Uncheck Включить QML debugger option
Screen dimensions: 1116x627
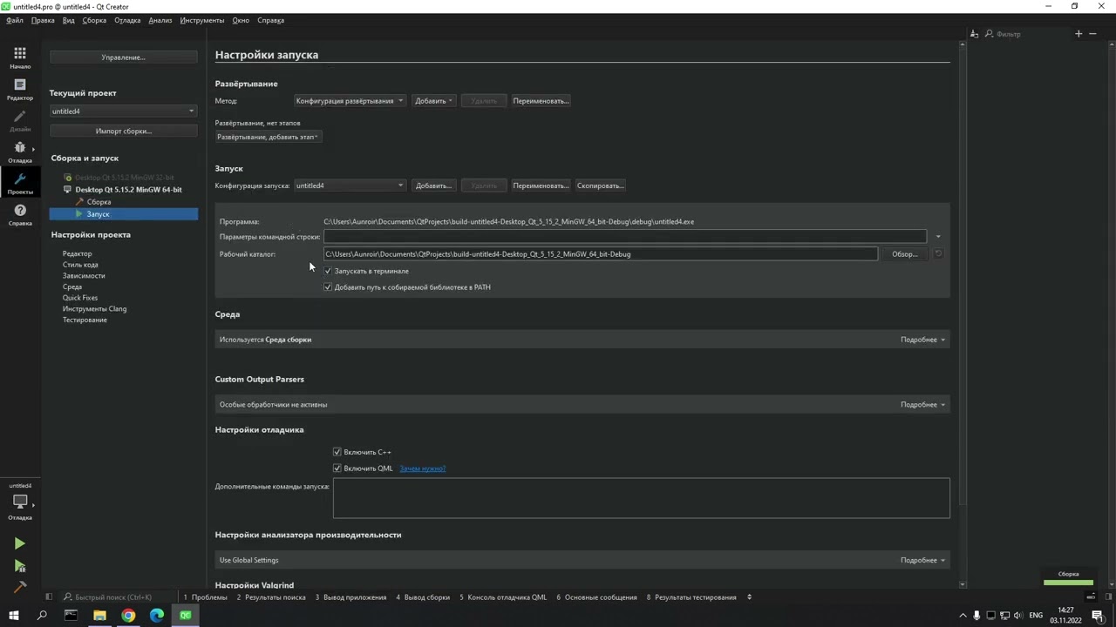337,469
